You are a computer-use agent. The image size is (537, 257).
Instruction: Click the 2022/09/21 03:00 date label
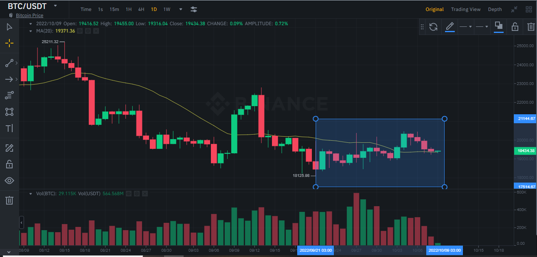point(316,250)
